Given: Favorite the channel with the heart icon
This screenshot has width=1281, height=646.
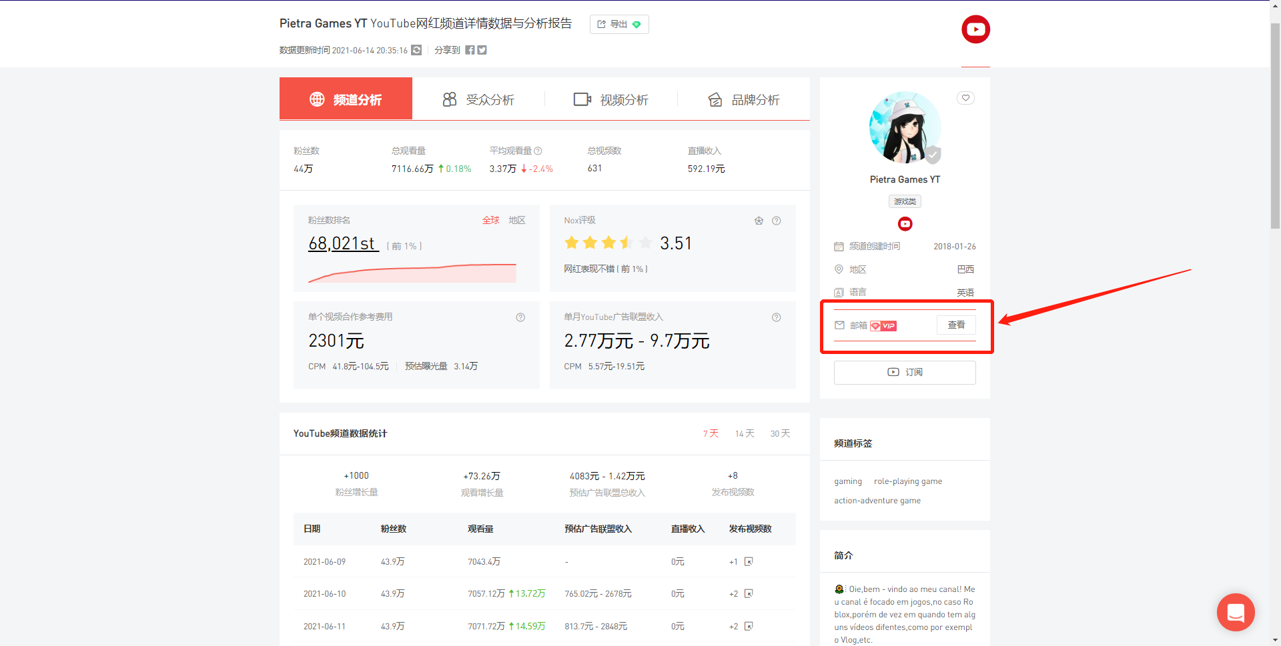Looking at the screenshot, I should click(x=965, y=98).
